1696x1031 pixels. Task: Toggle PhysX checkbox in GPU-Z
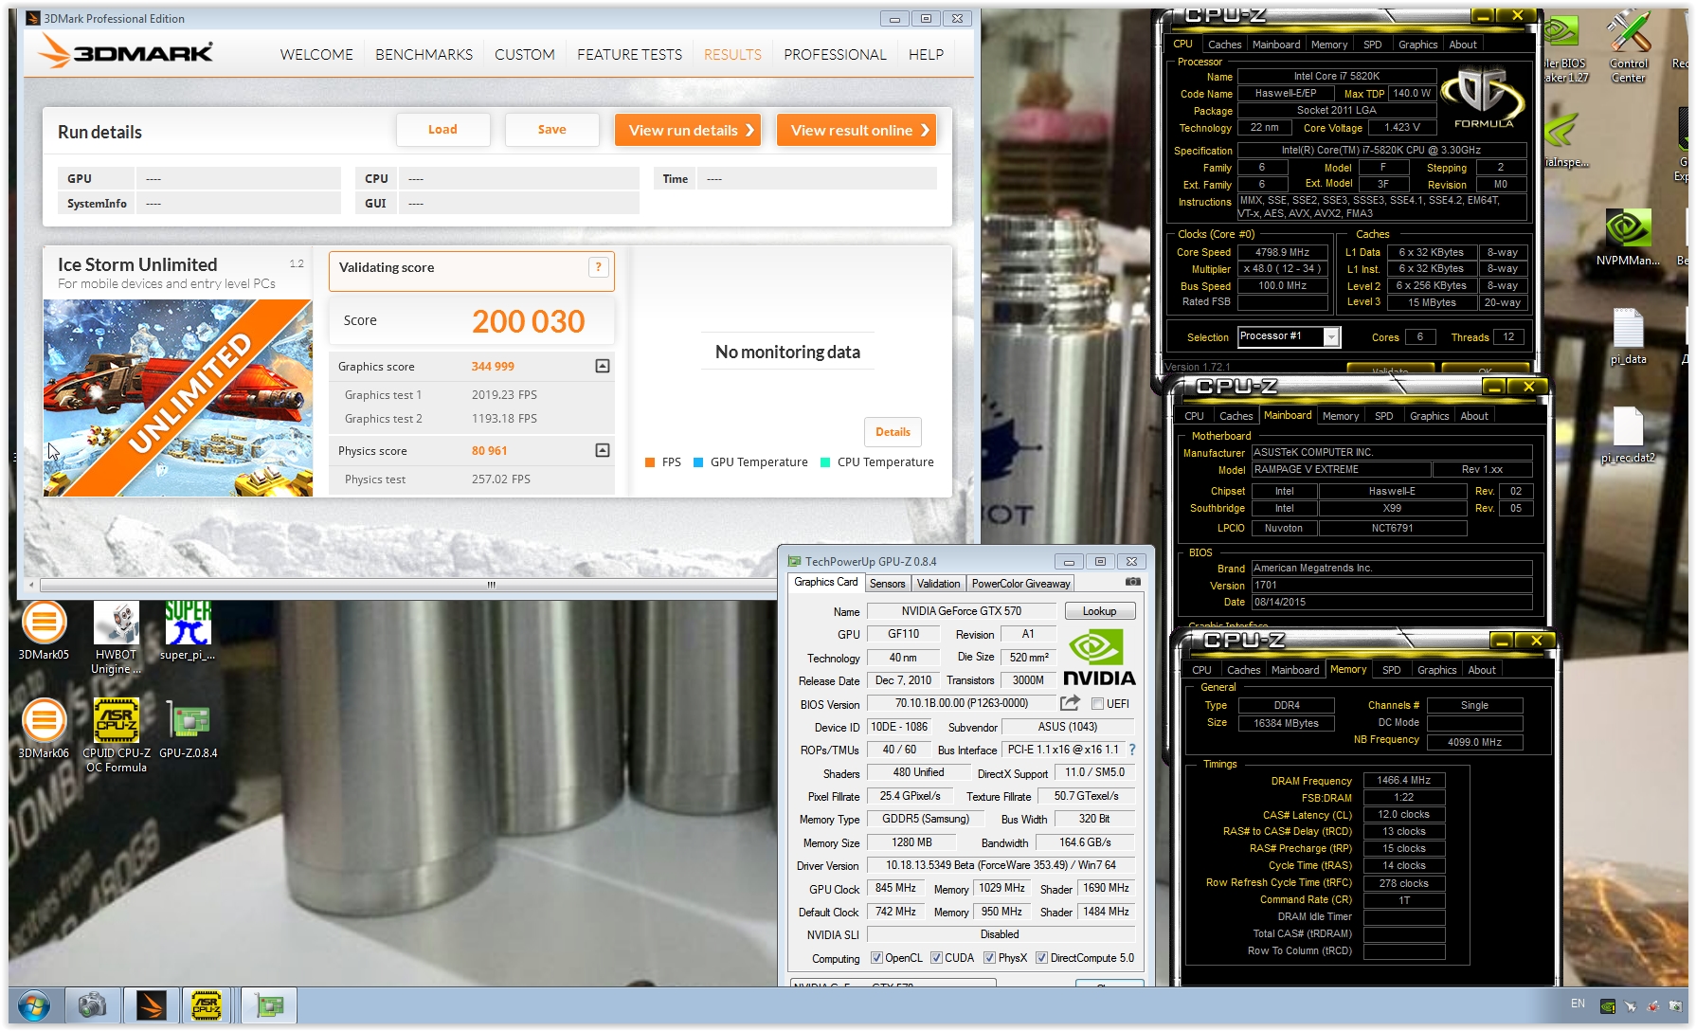989,958
